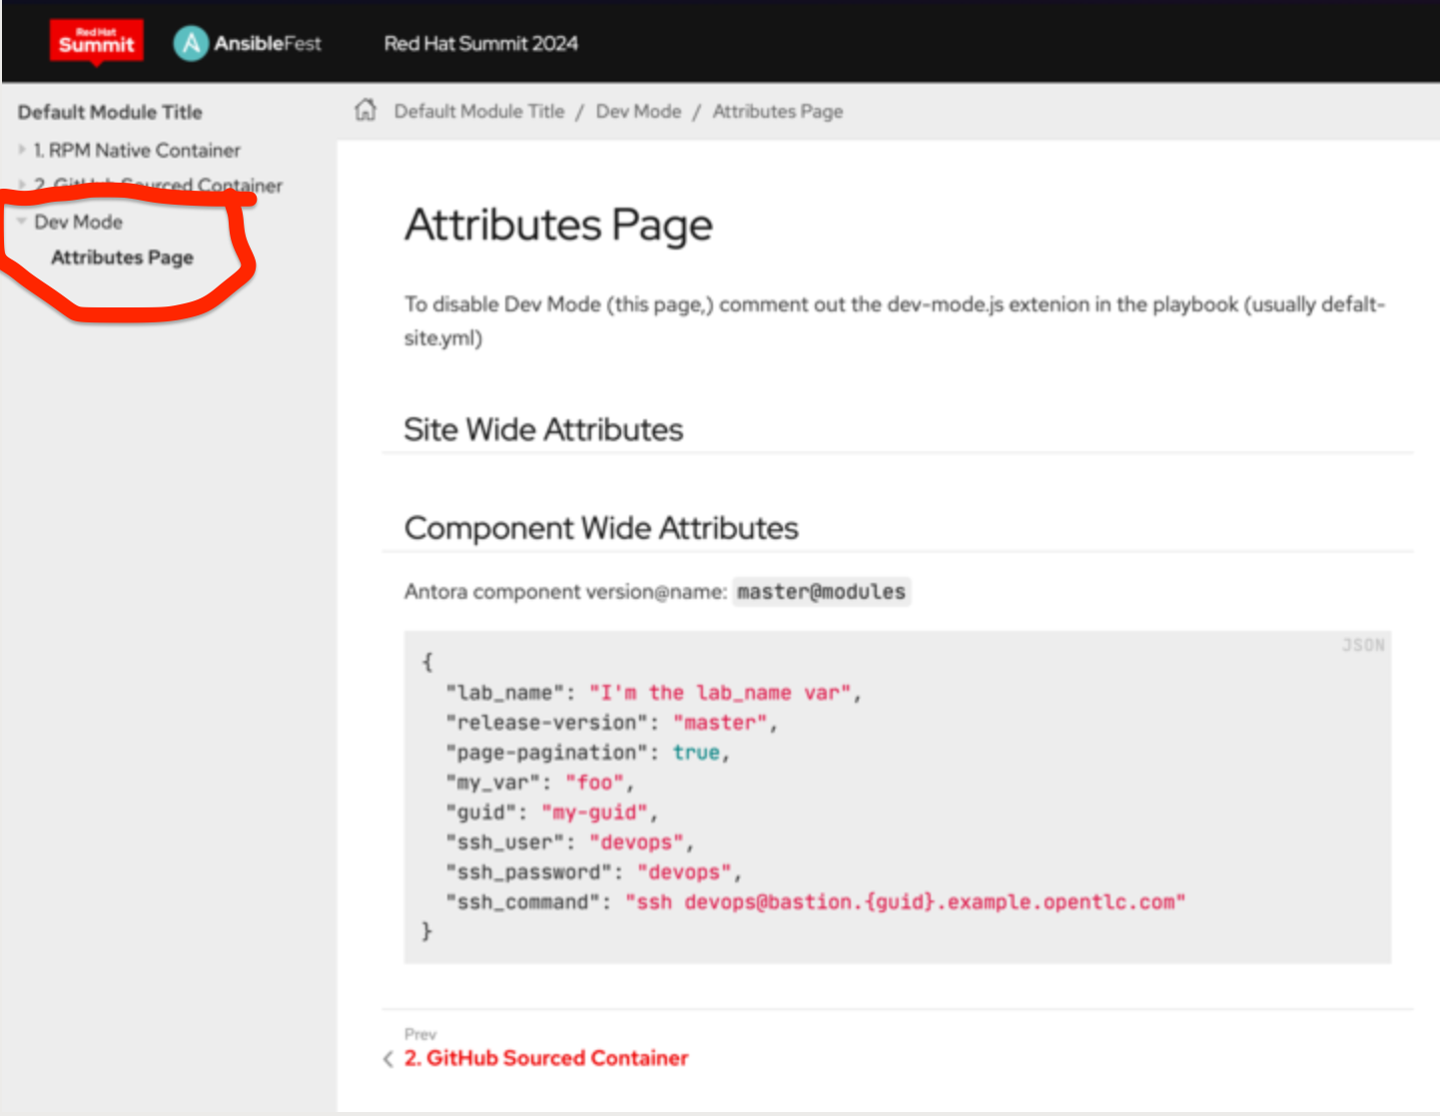Click the Prev label above pagination link
The image size is (1440, 1116).
pos(420,1034)
